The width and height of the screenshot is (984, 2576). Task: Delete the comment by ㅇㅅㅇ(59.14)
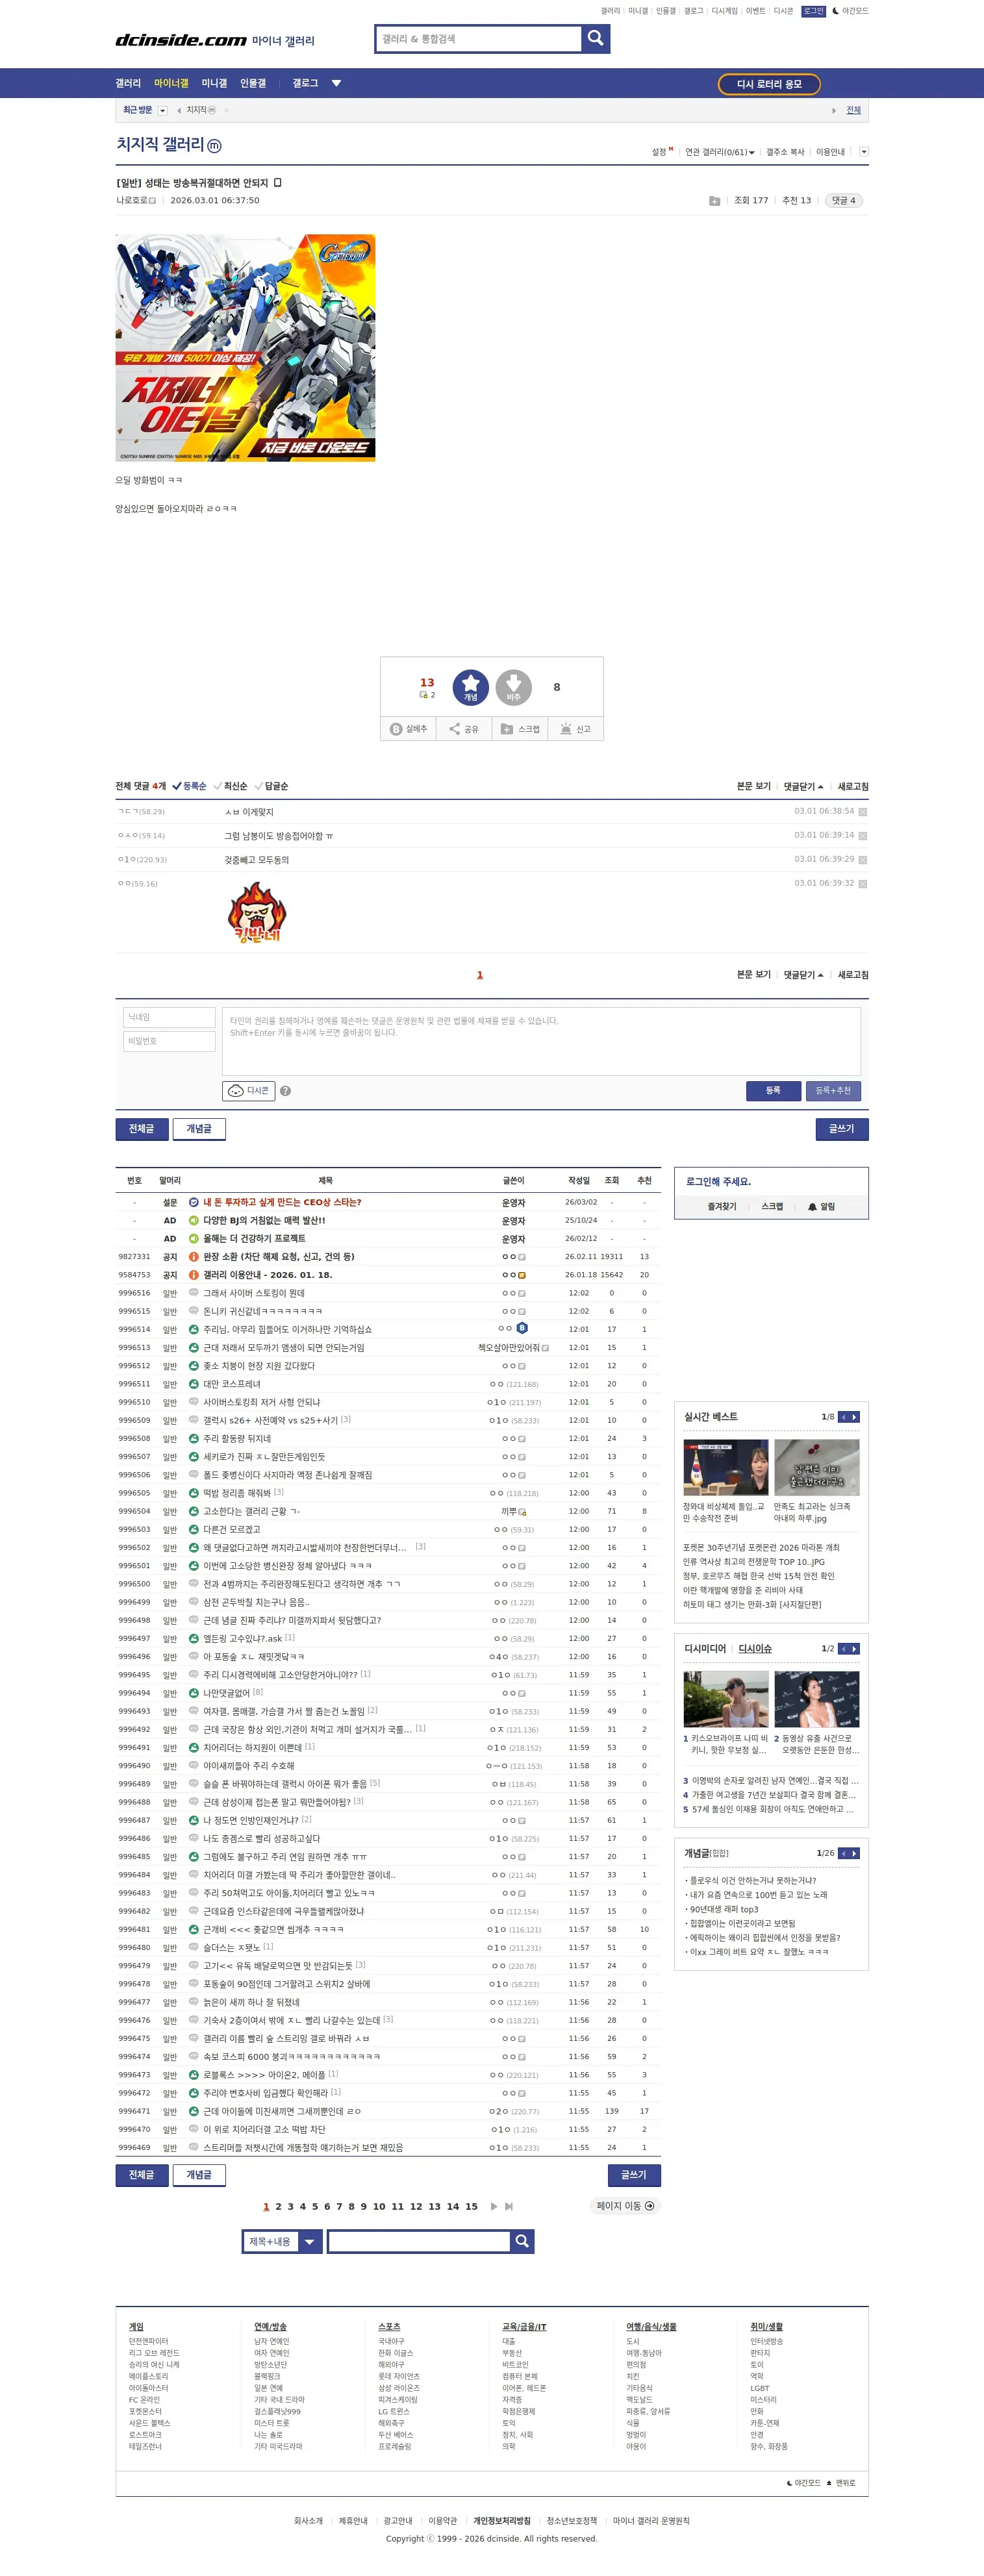point(863,836)
